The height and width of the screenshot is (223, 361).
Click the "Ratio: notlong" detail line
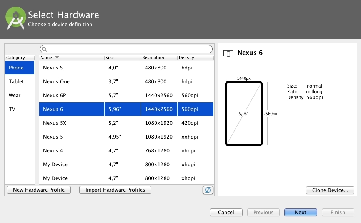click(x=304, y=92)
